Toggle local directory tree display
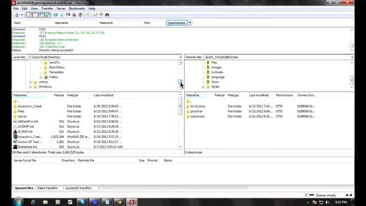Screen dimensions: 366x206 [35, 15]
